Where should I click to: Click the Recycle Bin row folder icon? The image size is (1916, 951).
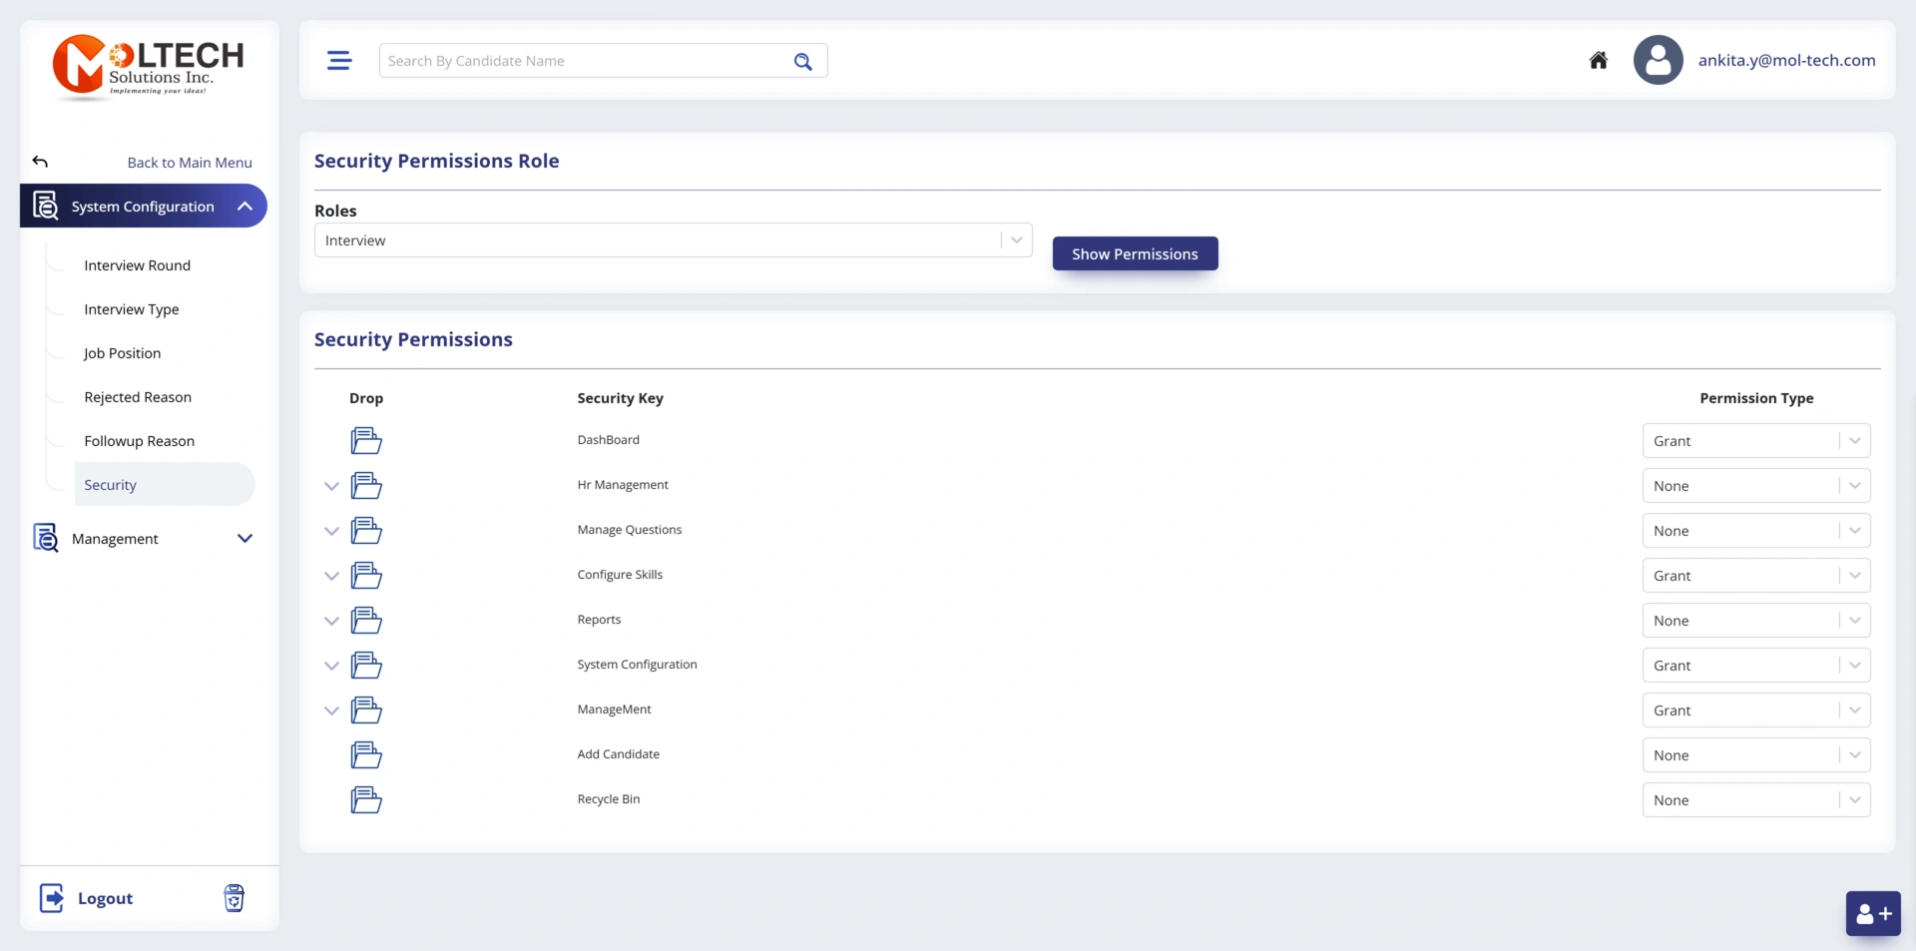pyautogui.click(x=366, y=799)
